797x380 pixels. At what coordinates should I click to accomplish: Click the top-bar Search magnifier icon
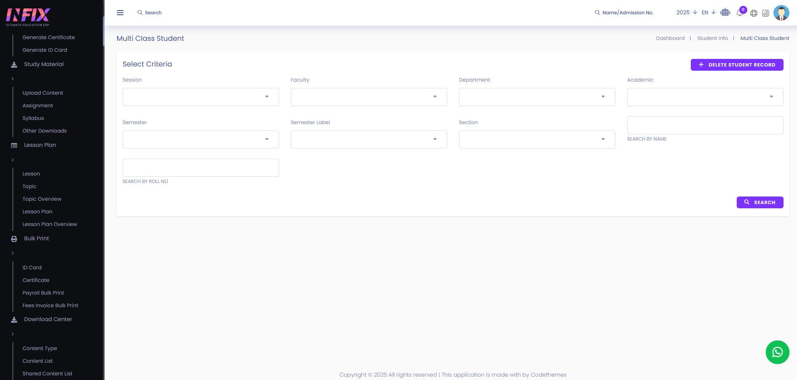tap(140, 13)
